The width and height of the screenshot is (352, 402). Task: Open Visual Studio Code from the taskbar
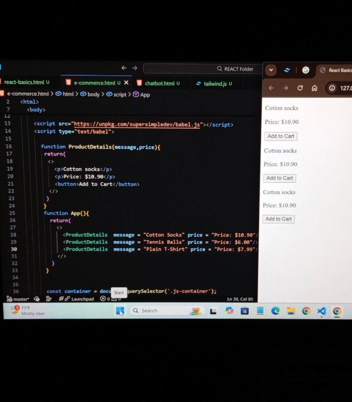pyautogui.click(x=321, y=311)
